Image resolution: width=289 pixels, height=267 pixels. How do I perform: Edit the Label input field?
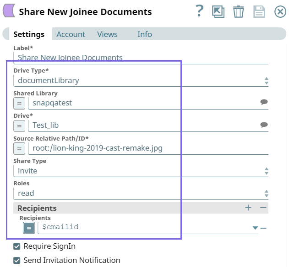tap(141, 58)
